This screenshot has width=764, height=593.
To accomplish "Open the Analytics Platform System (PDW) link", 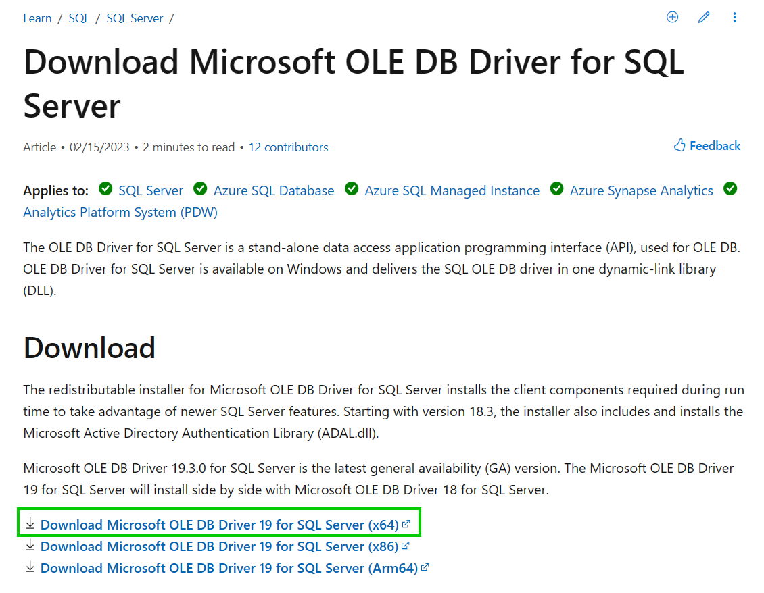I will click(x=120, y=212).
